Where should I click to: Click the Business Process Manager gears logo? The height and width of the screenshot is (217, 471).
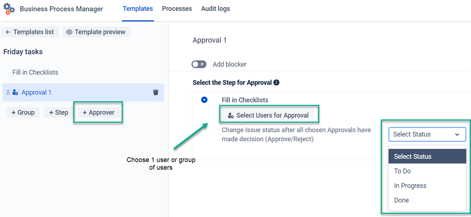click(8, 8)
